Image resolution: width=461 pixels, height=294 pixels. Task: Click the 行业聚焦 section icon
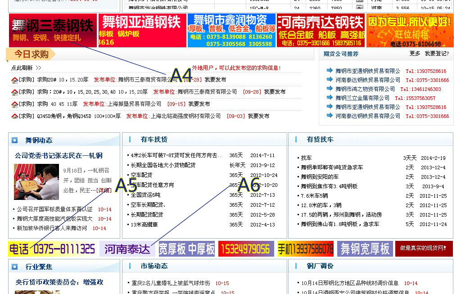15,267
